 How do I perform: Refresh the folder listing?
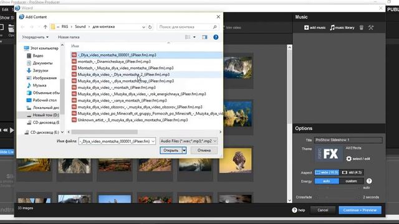[x=150, y=27]
